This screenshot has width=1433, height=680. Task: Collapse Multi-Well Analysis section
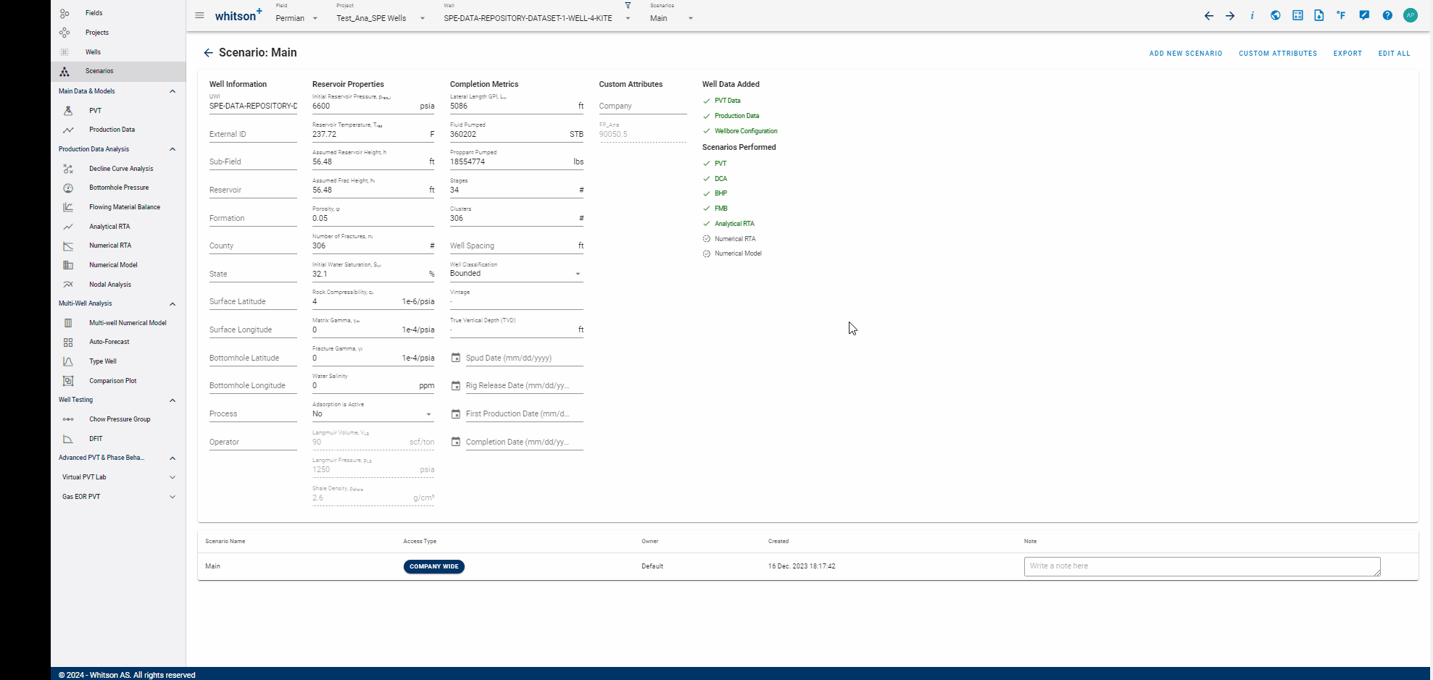click(173, 303)
